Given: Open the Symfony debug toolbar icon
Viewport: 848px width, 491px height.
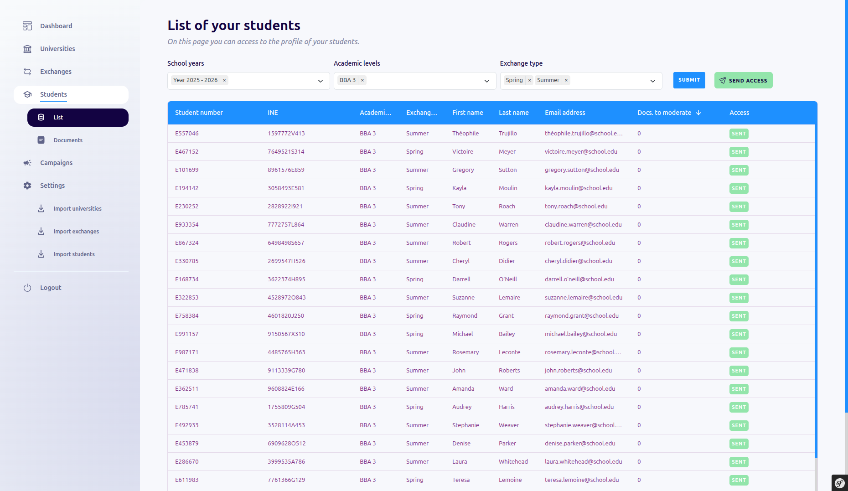Looking at the screenshot, I should (840, 483).
